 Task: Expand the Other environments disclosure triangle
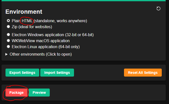click(x=6, y=54)
